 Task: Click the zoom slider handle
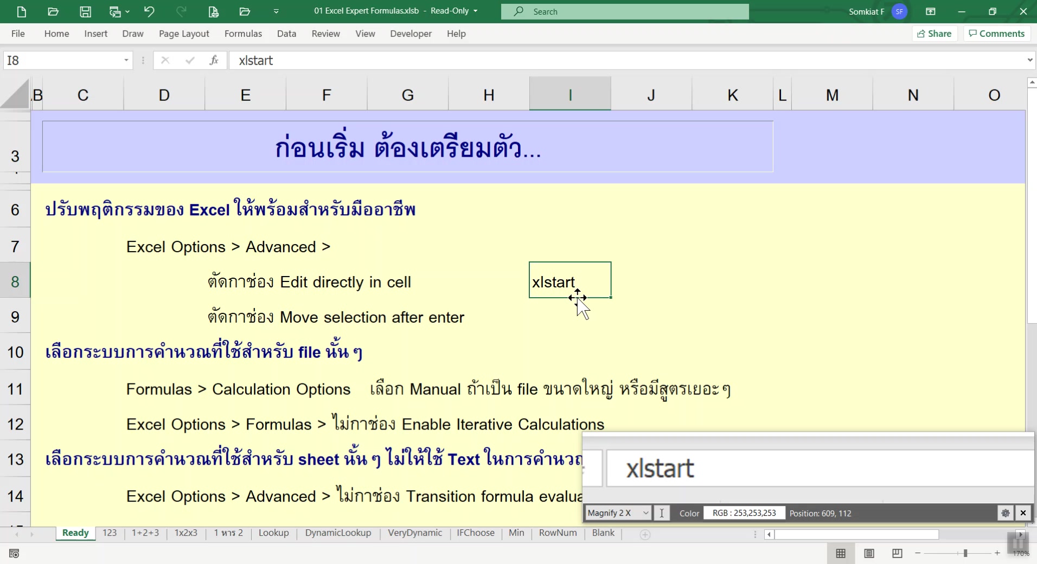point(965,553)
